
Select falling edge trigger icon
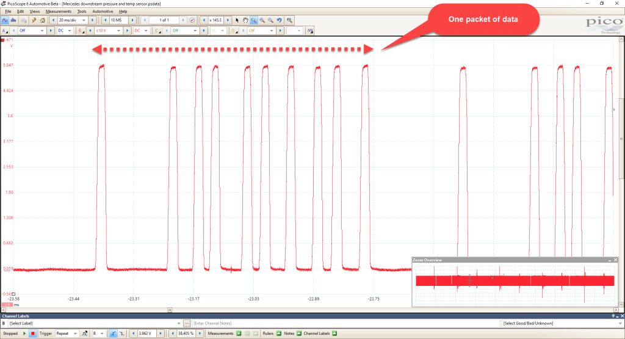(121, 334)
